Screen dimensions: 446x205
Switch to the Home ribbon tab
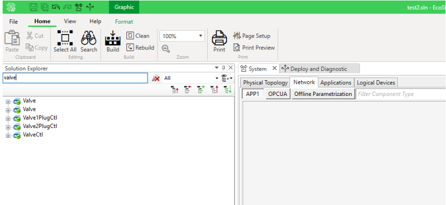click(43, 21)
